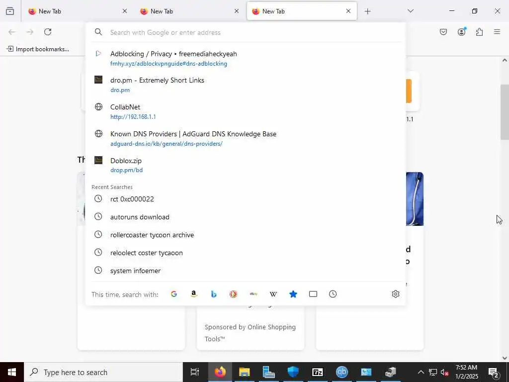Open Known DNS Providers AdGuard suggestion
This screenshot has height=382, width=509.
click(246, 138)
